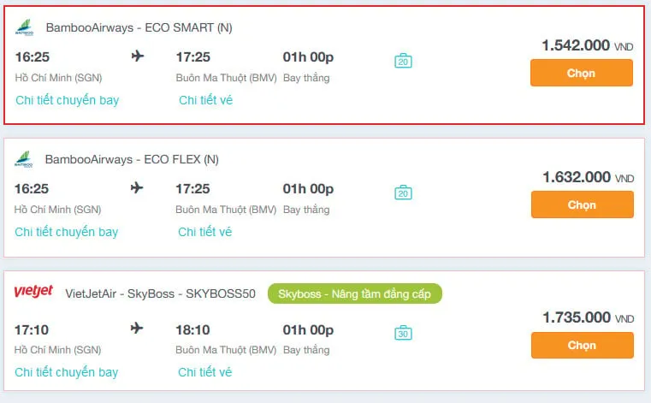The image size is (651, 403).
Task: Click the Vietjet logo on SkyBoss row
Action: tap(33, 291)
